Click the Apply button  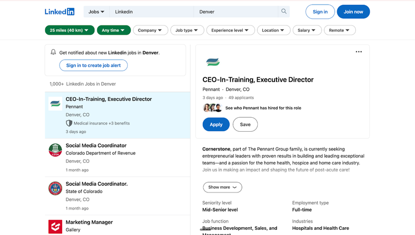(x=216, y=125)
